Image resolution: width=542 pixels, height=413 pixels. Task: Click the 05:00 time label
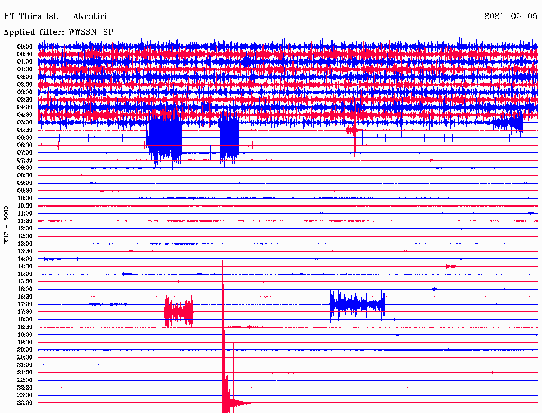[25, 122]
